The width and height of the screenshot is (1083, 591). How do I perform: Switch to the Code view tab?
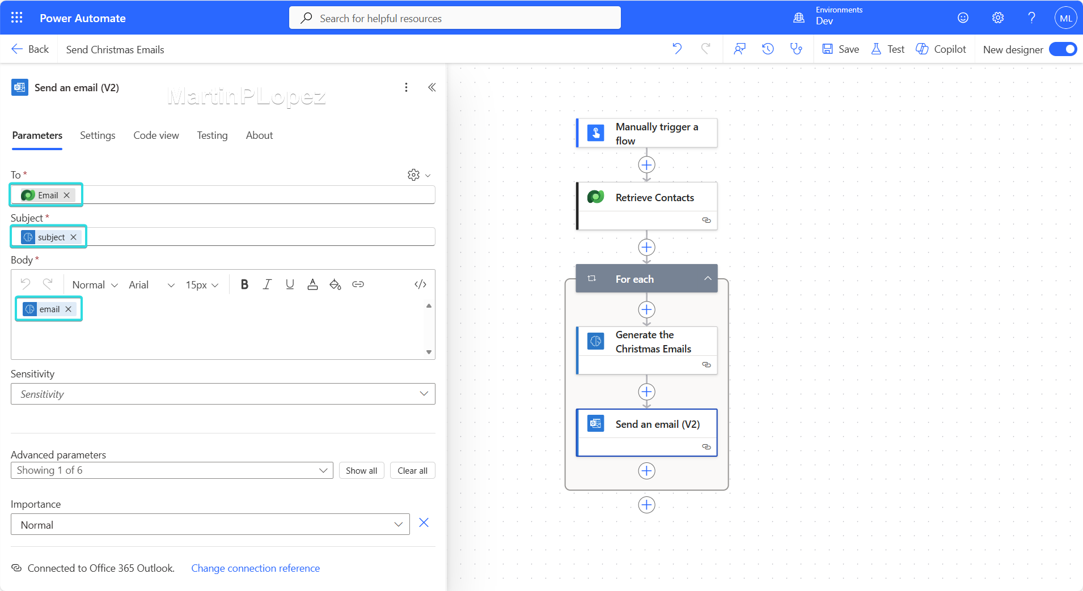point(156,135)
